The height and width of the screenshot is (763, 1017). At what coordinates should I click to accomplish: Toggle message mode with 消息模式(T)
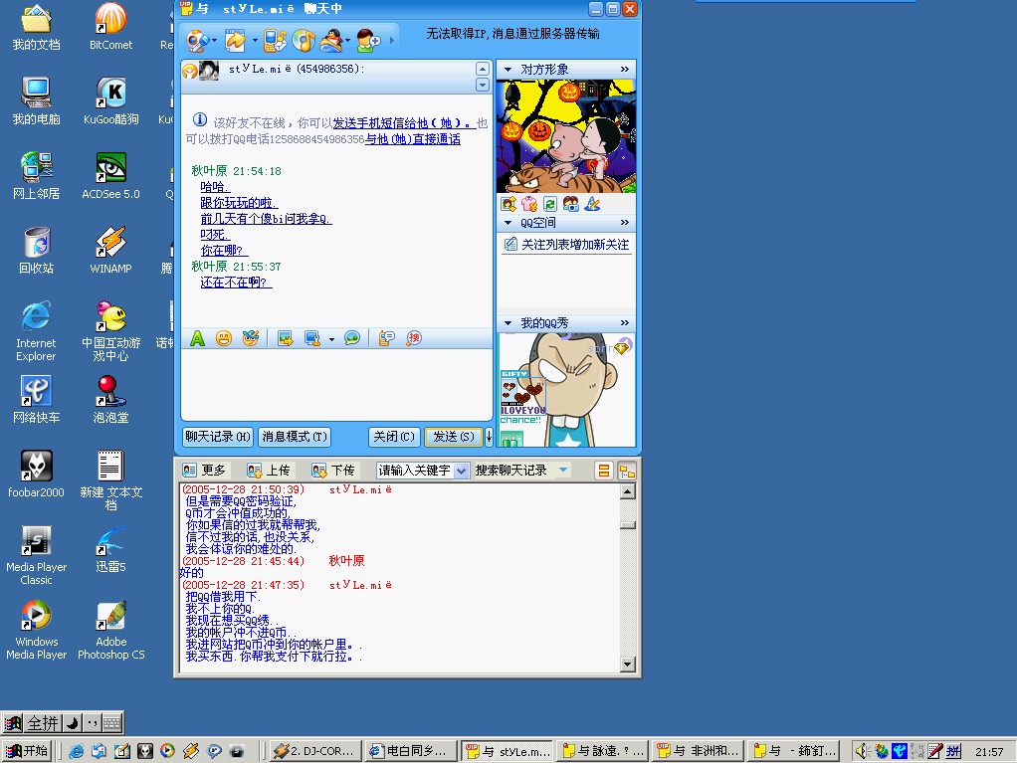coord(294,437)
